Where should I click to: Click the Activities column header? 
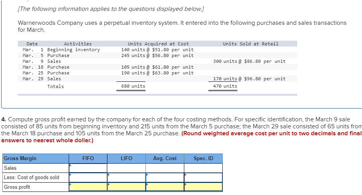click(x=78, y=44)
